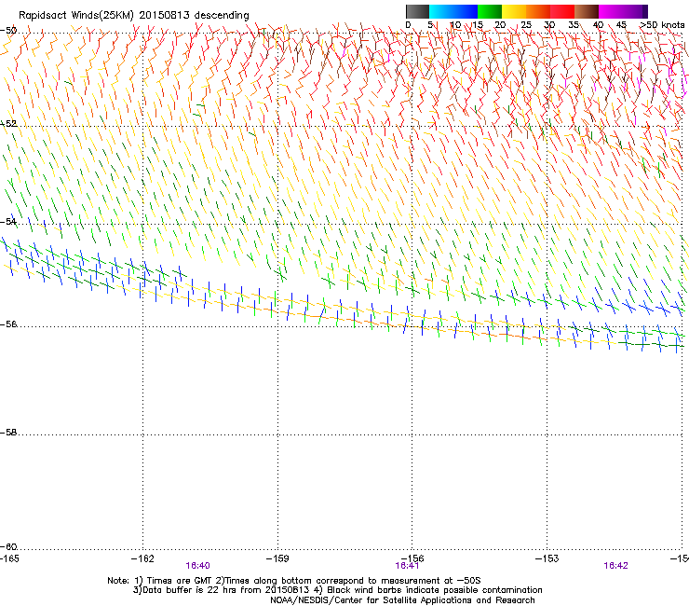Click the green 15-20 knots legend swatch
Viewport: 689px width, 606px height.
coord(490,11)
